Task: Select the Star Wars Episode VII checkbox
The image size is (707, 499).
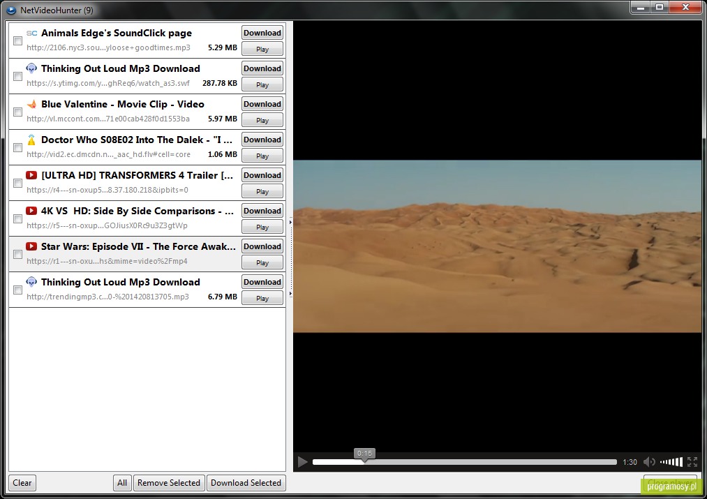Action: pos(18,255)
